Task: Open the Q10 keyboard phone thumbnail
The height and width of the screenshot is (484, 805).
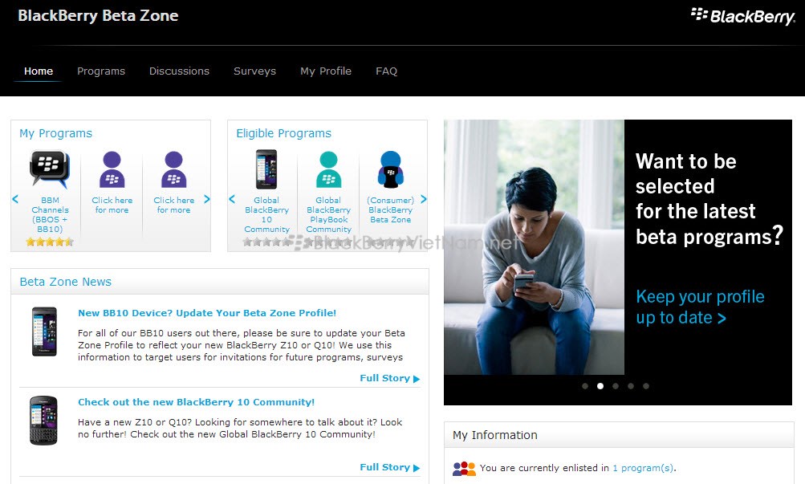Action: 44,421
